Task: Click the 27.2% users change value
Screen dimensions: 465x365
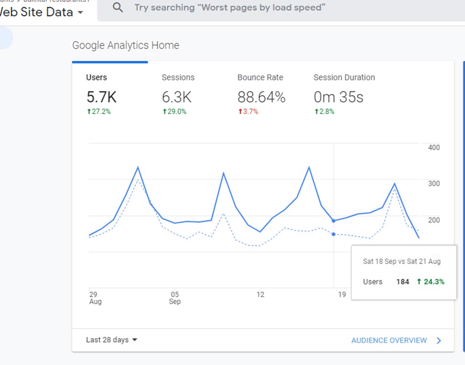Action: (99, 112)
